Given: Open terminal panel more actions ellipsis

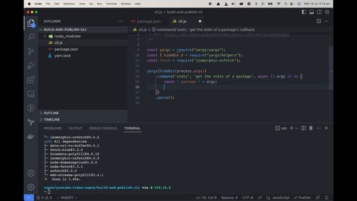Looking at the screenshot, I should tap(319, 128).
